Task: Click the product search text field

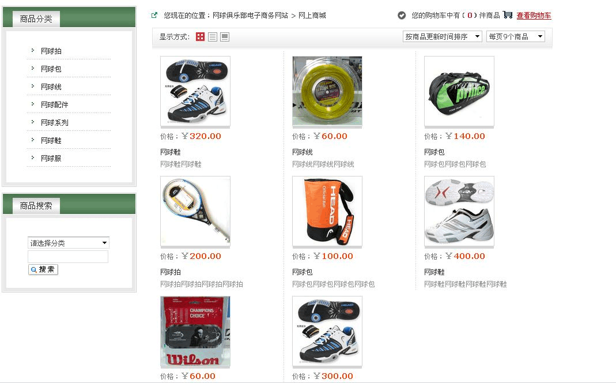Action: tap(68, 257)
